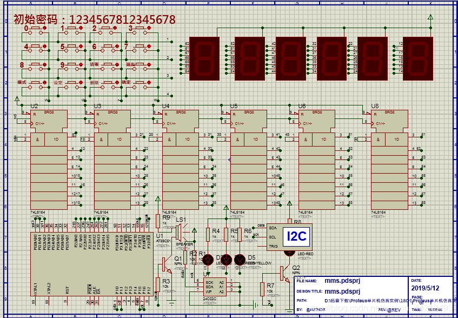Select the U2 74LS164 shift register

click(x=48, y=160)
